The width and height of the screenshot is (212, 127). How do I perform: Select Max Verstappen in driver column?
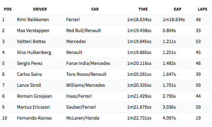(x=33, y=31)
